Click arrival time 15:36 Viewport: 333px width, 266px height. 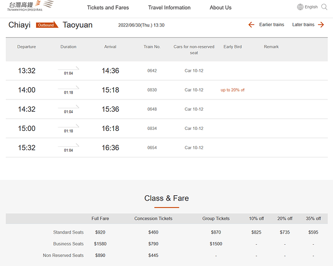coord(110,109)
